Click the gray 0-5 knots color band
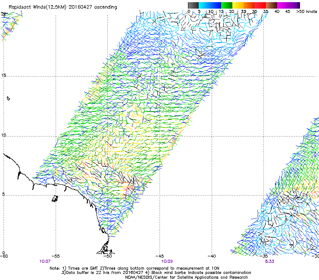This screenshot has height=280, width=319. tap(193, 5)
